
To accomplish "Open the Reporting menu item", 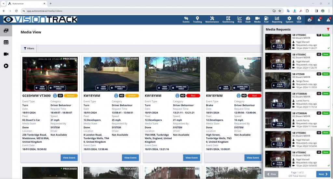I will [x=277, y=19].
